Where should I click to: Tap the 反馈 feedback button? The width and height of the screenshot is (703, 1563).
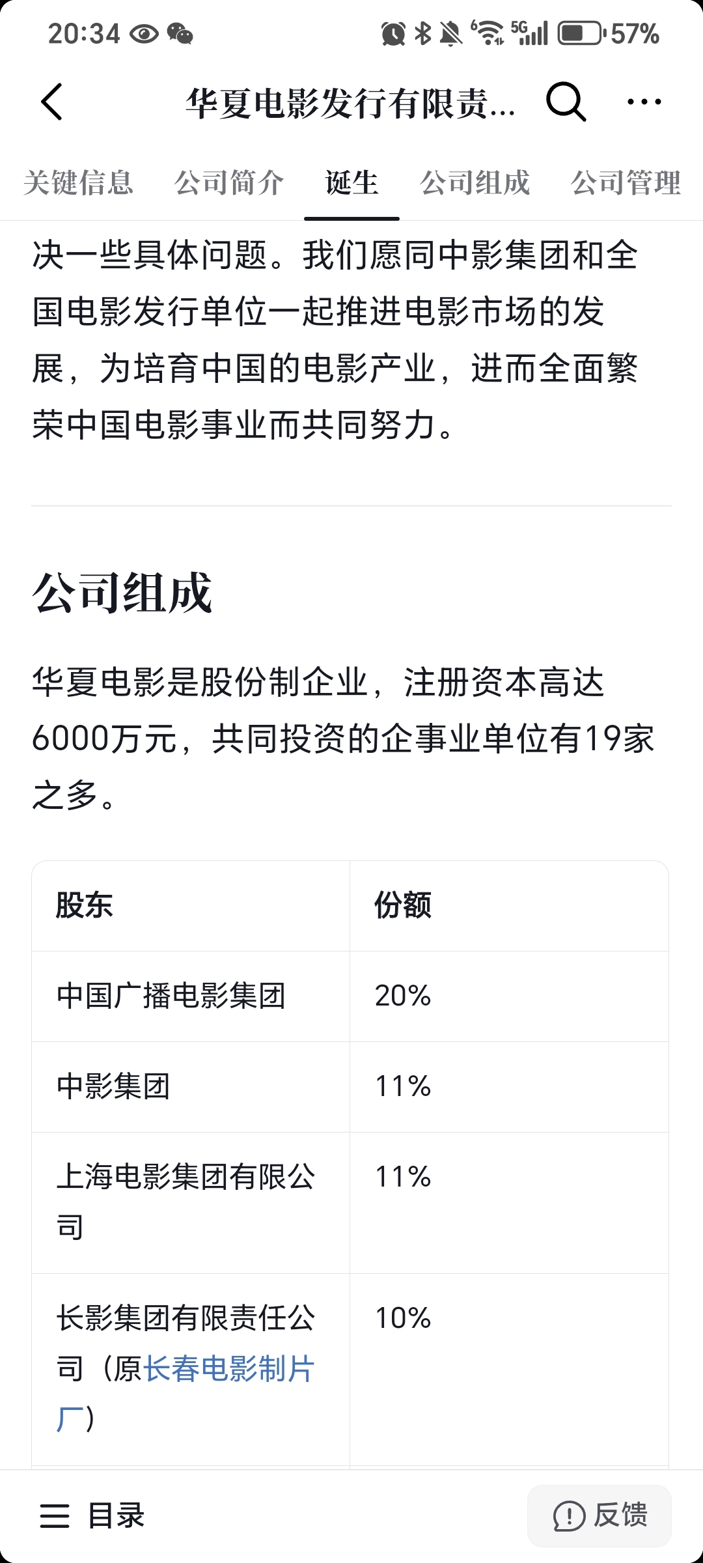pyautogui.click(x=600, y=1516)
